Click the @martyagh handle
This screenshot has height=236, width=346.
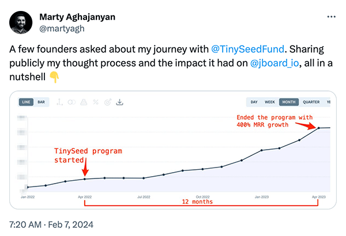[62, 29]
